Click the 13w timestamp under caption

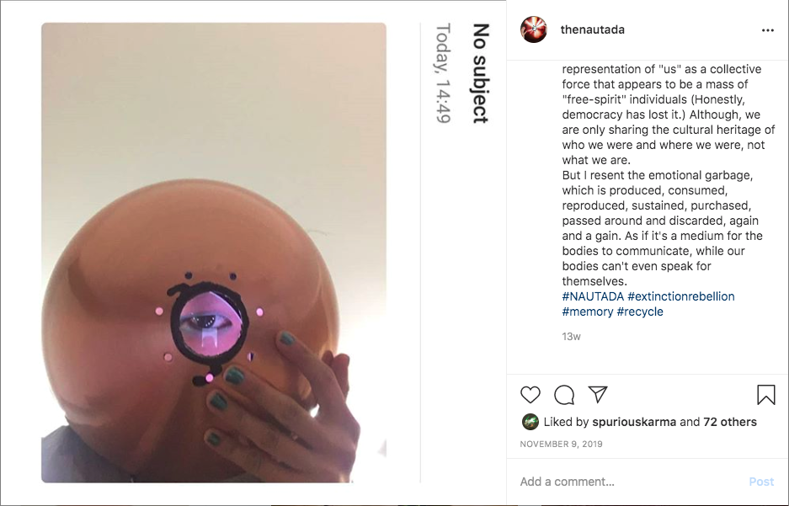(571, 337)
